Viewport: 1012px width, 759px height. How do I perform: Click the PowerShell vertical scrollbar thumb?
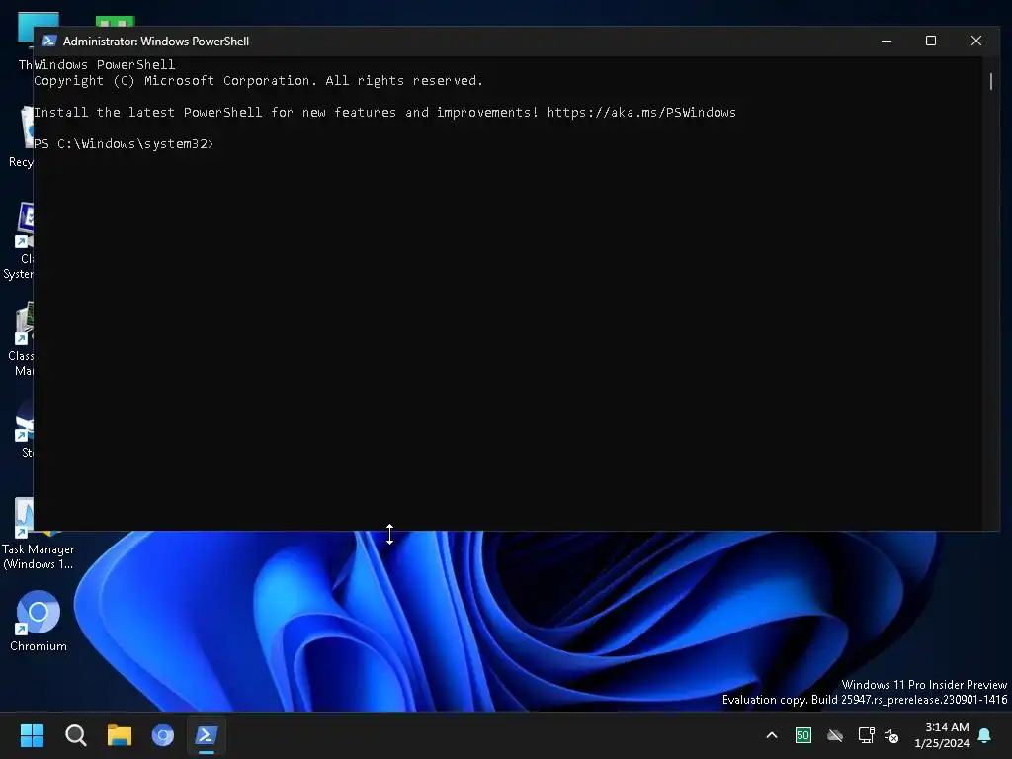[x=990, y=81]
